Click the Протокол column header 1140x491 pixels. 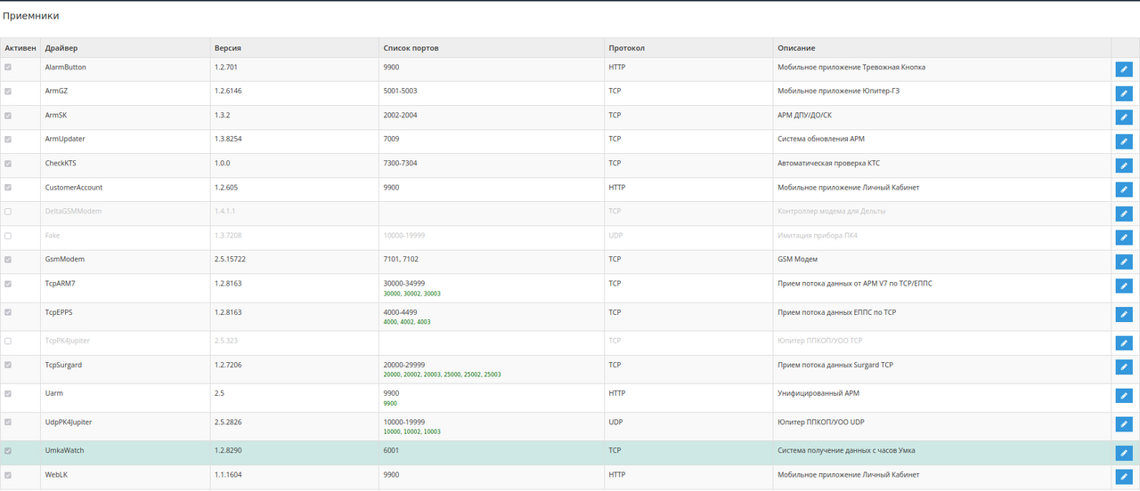pyautogui.click(x=626, y=48)
